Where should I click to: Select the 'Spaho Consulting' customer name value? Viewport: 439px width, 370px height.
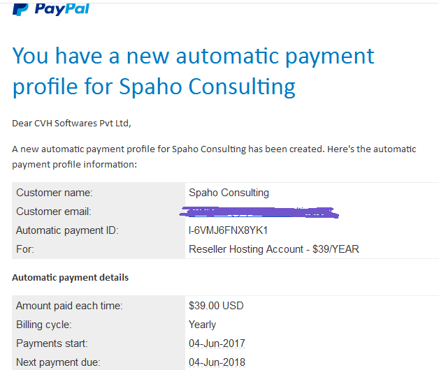229,193
